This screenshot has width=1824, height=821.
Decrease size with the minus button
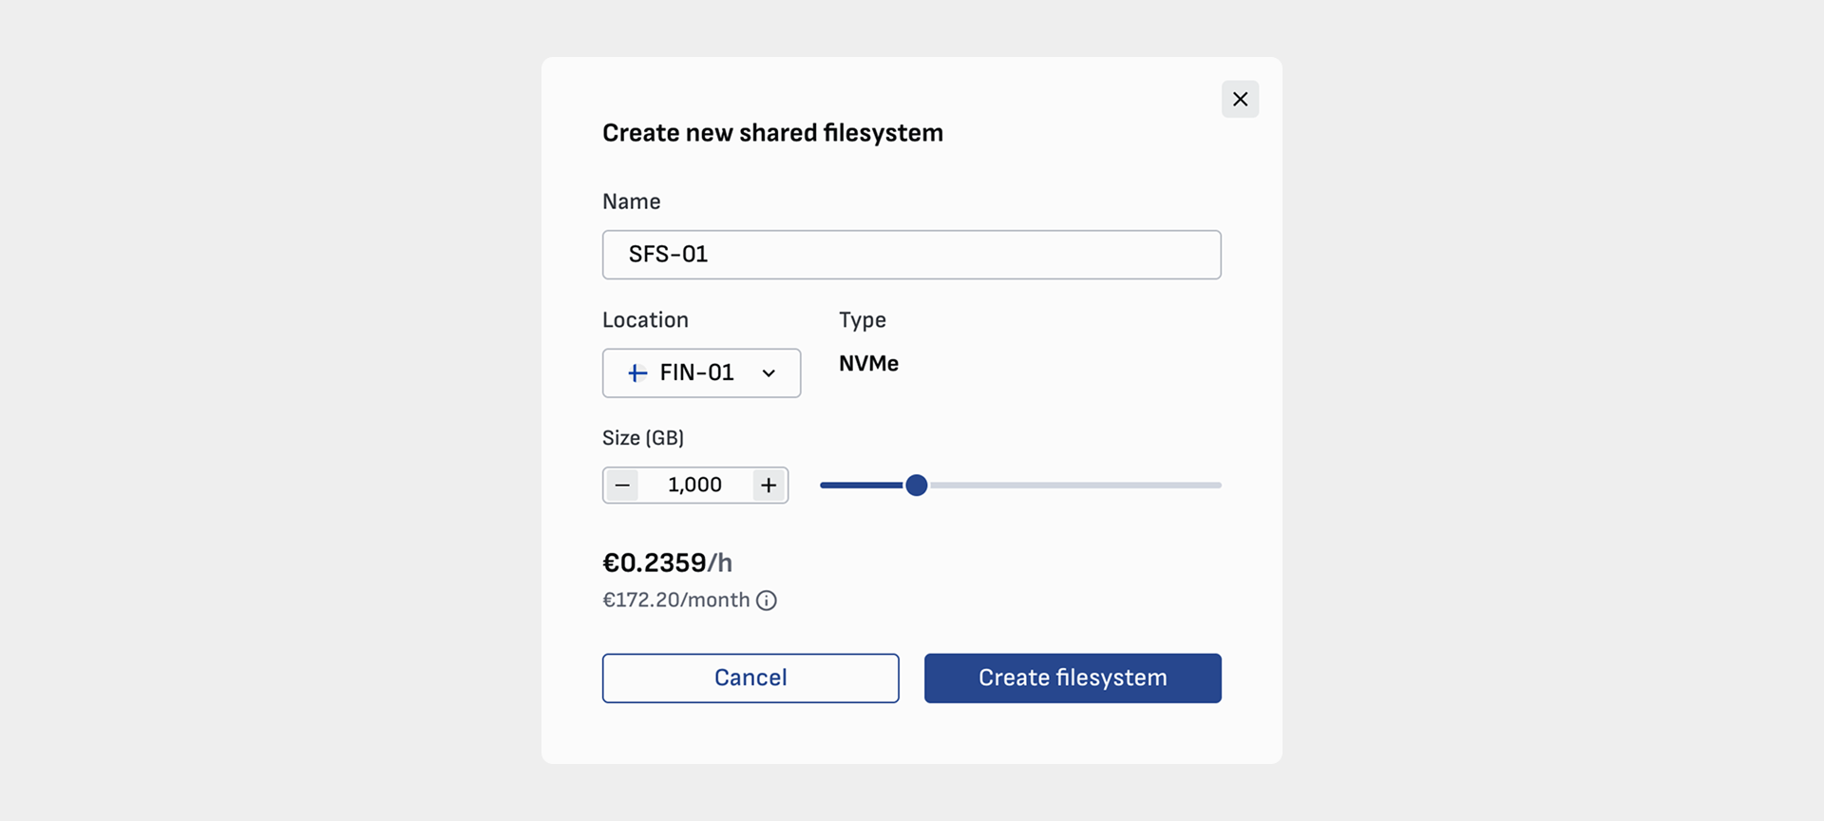tap(622, 486)
